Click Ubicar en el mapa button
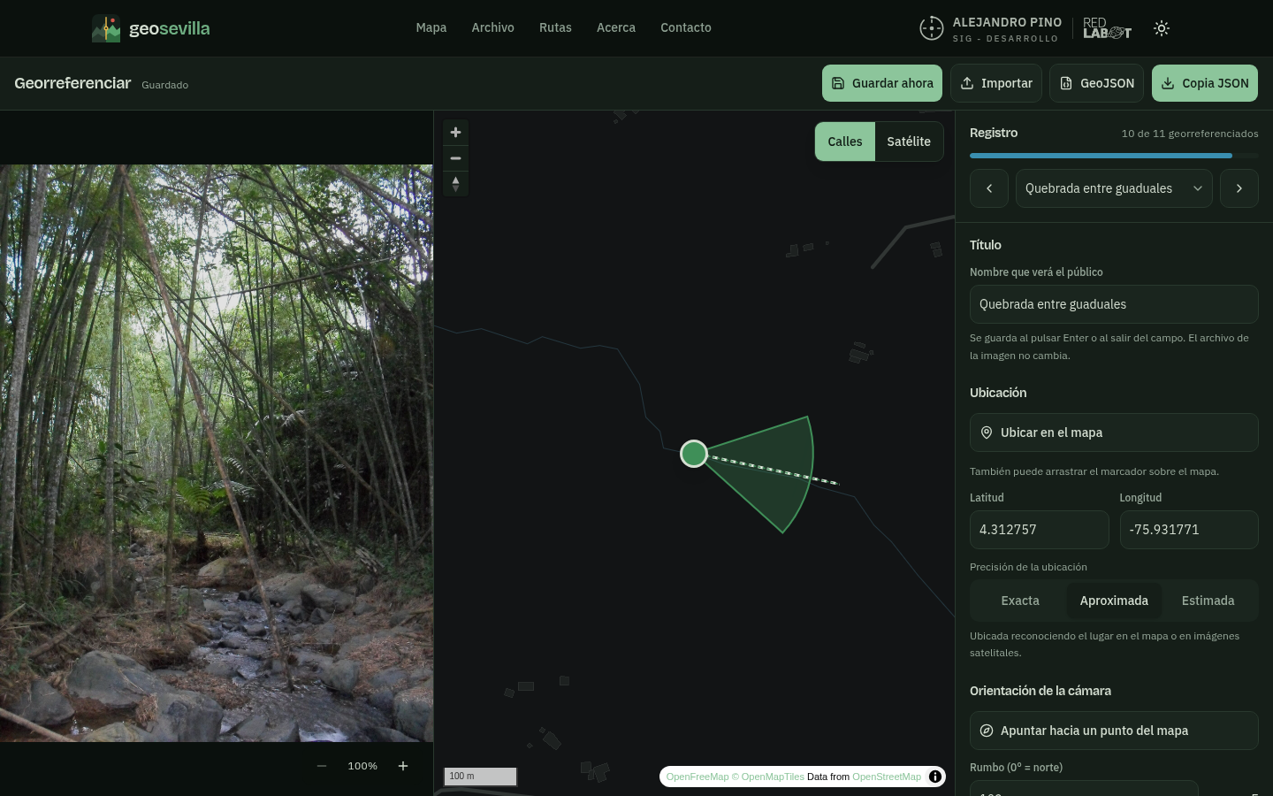The height and width of the screenshot is (796, 1273). (1114, 432)
